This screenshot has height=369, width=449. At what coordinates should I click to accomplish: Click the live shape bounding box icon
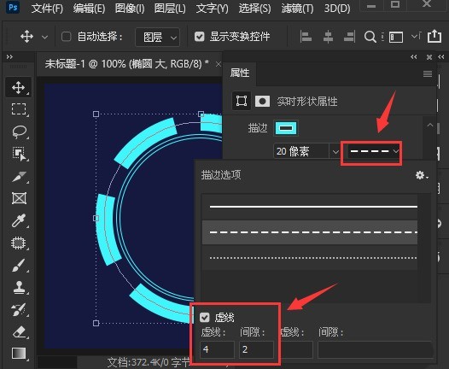tap(242, 101)
